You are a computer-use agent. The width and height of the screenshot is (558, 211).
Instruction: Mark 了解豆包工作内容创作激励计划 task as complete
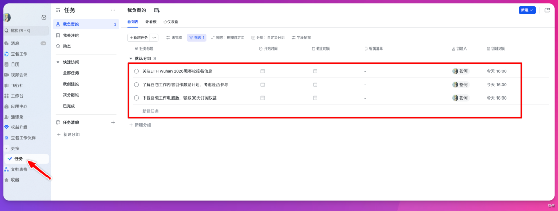tap(136, 85)
